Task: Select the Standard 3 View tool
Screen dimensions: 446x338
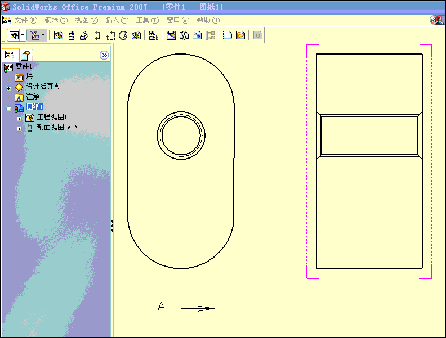Action: click(153, 35)
